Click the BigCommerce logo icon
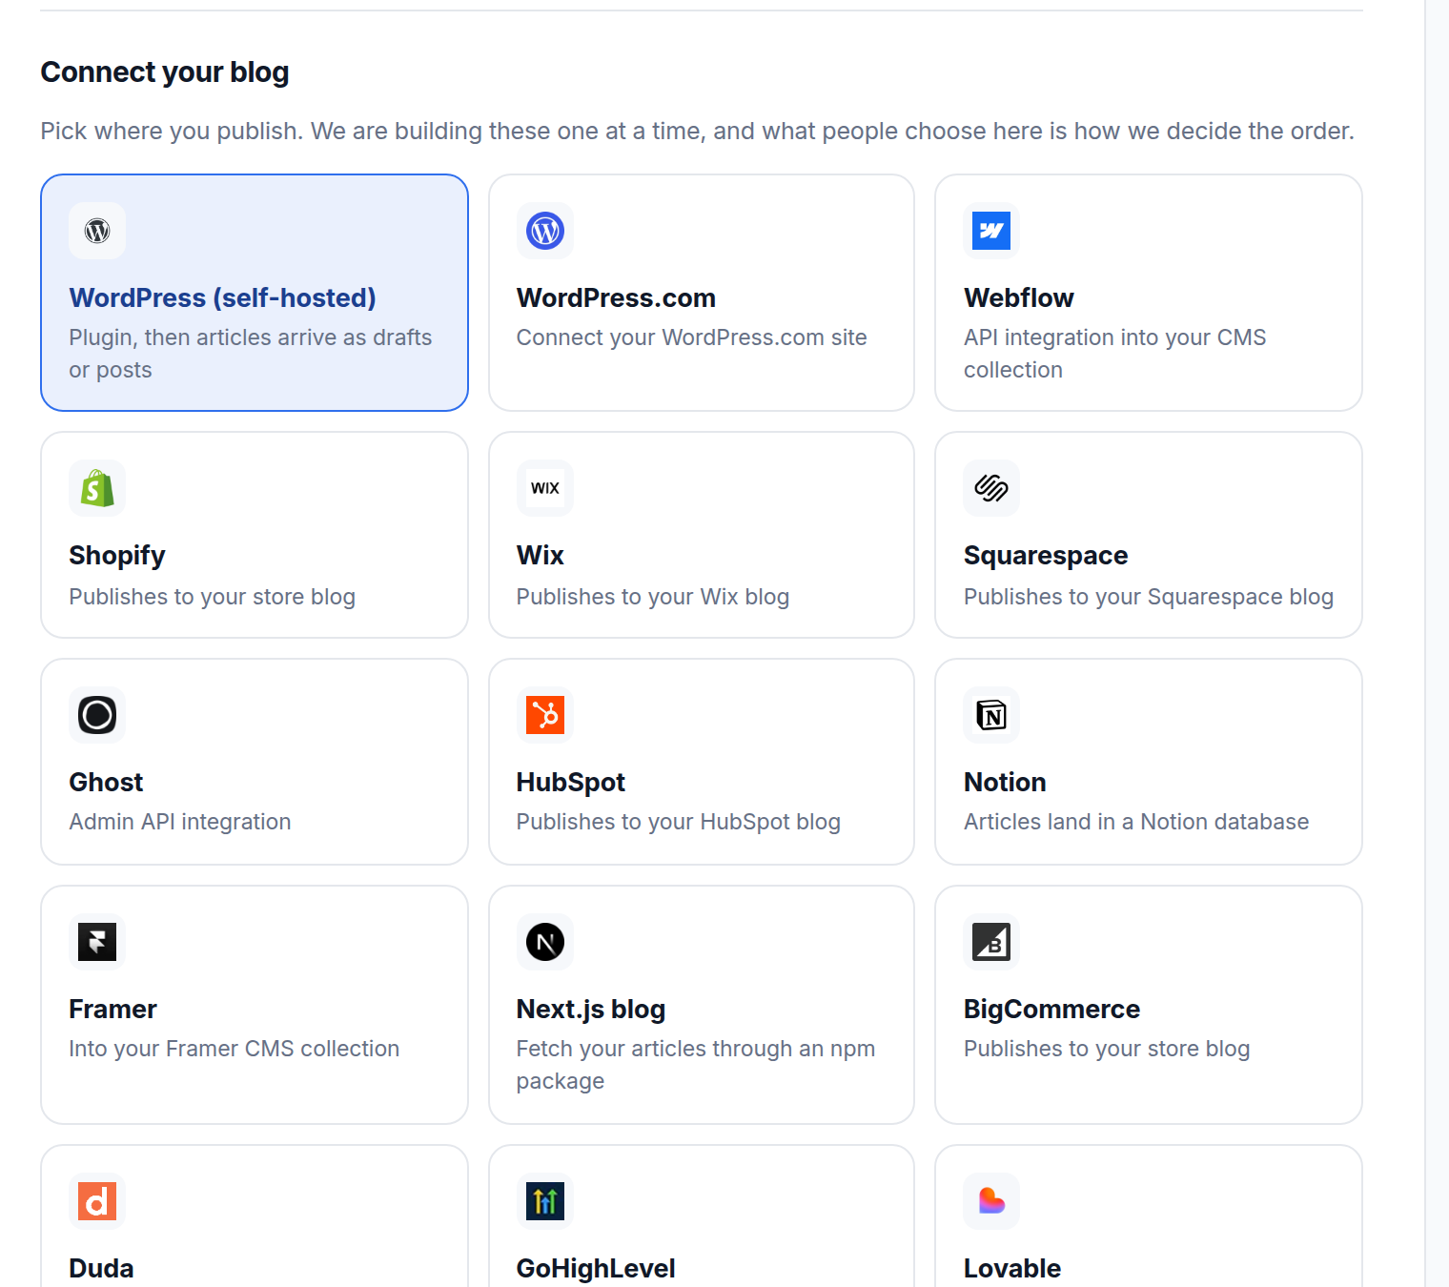Image resolution: width=1449 pixels, height=1287 pixels. (991, 942)
